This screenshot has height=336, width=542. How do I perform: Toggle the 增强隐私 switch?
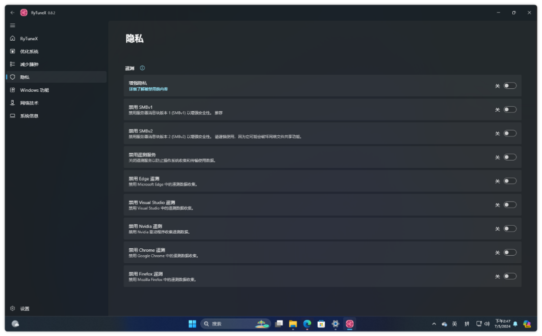[x=510, y=86]
